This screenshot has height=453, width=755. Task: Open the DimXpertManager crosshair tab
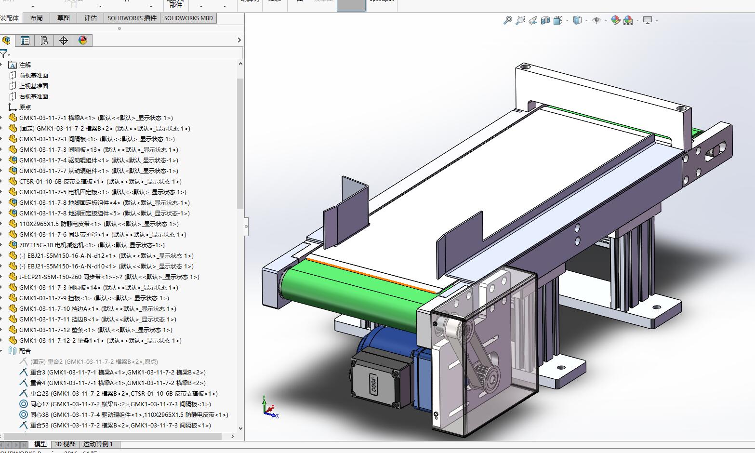pos(64,40)
